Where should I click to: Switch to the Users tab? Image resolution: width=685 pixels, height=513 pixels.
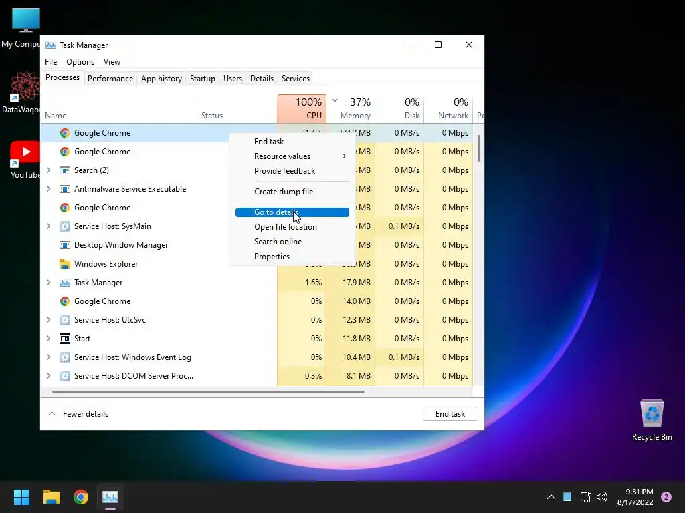pos(232,79)
